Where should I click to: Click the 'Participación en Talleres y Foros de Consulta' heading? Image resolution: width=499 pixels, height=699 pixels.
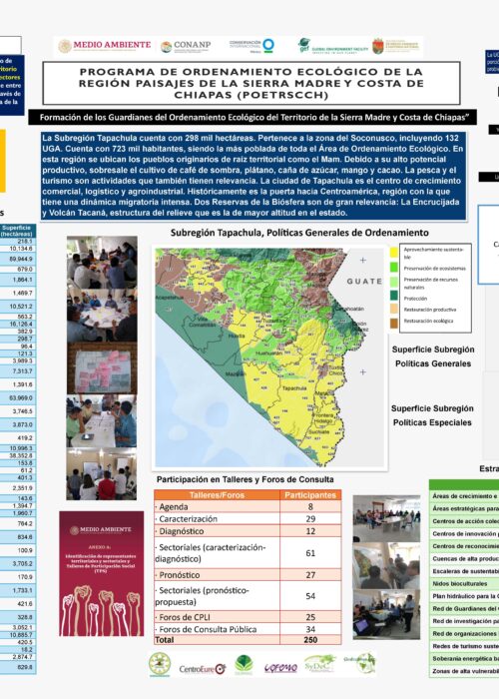point(246,479)
